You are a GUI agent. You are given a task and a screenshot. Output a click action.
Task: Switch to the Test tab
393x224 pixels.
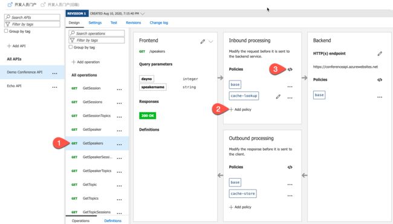coord(114,22)
